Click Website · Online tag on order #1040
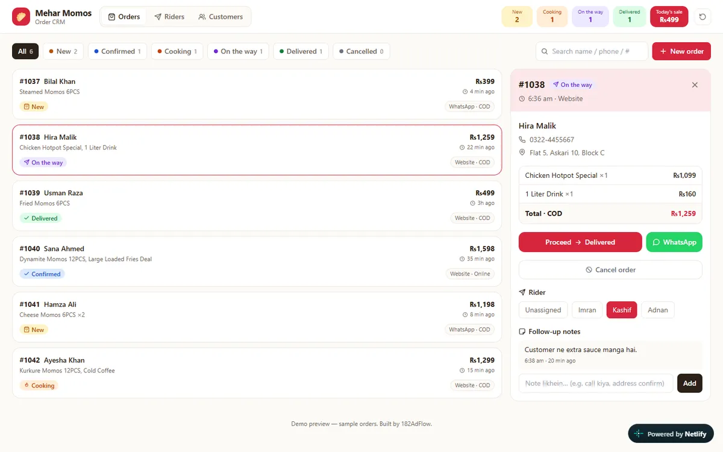 click(471, 274)
